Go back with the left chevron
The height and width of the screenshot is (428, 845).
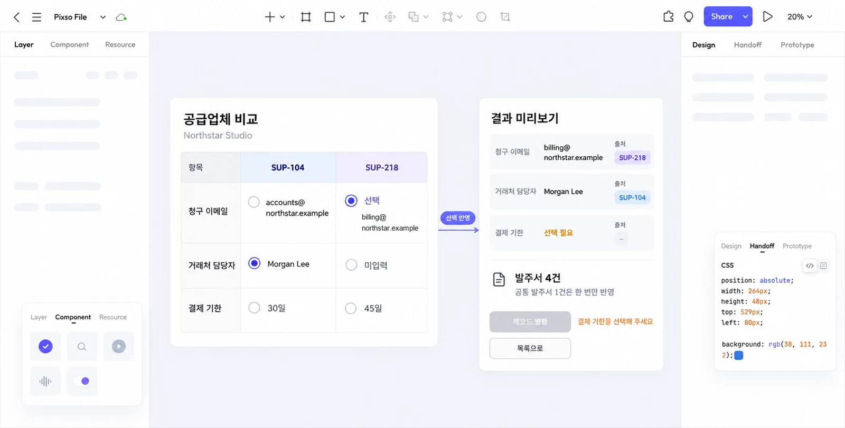pyautogui.click(x=17, y=17)
